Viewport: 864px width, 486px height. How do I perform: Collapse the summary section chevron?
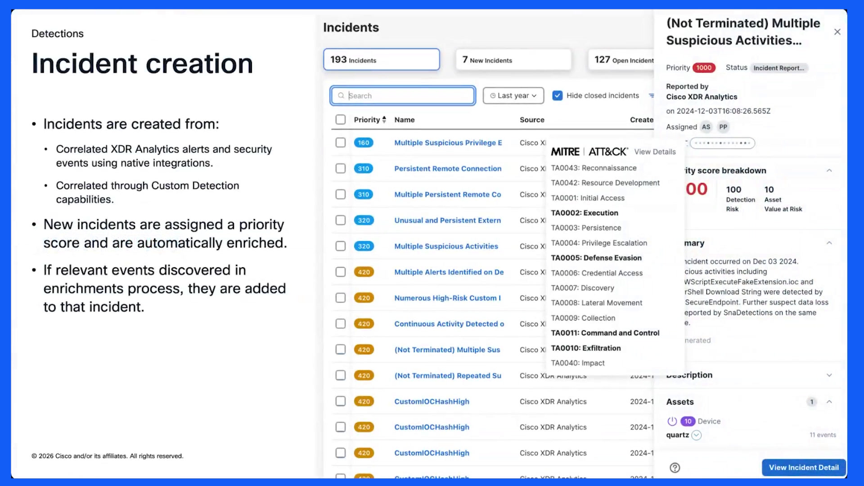point(829,243)
